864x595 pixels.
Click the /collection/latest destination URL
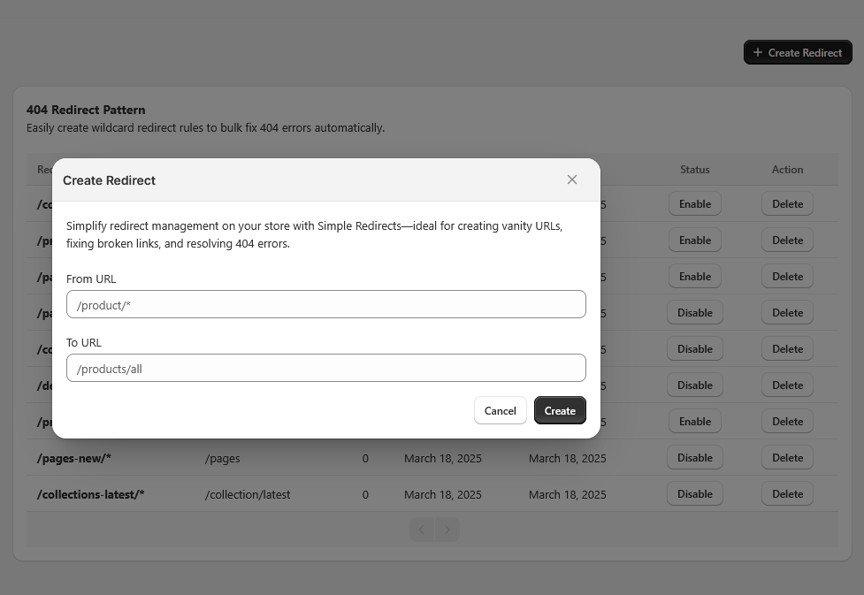pyautogui.click(x=248, y=494)
